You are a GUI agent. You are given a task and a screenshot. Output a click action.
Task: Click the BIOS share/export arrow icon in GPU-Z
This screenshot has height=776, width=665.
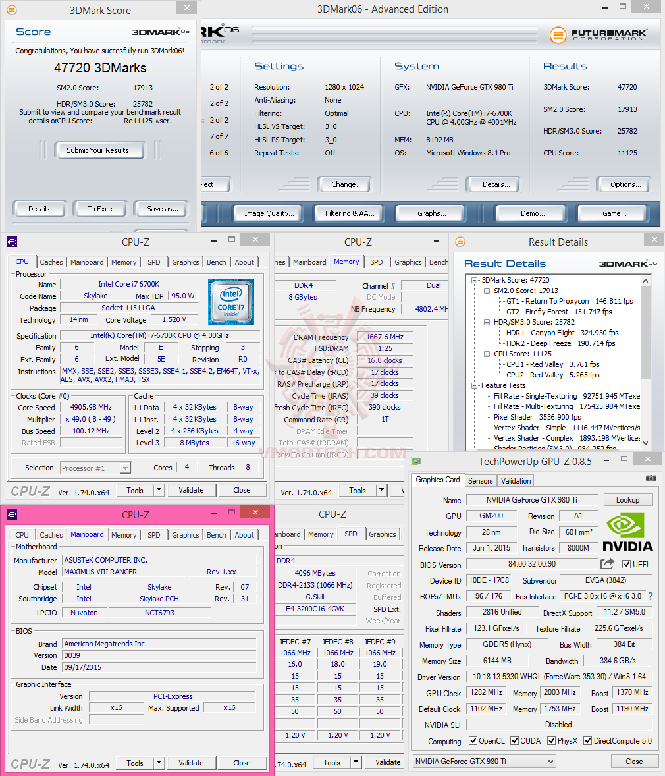(607, 564)
